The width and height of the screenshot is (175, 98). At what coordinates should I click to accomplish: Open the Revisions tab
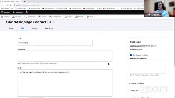(x=49, y=28)
